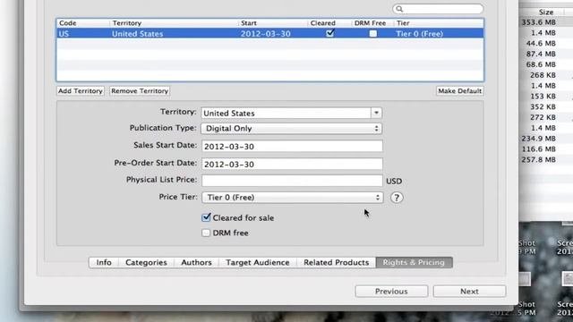The image size is (573, 322).
Task: Click the US code cell in table
Action: (64, 34)
